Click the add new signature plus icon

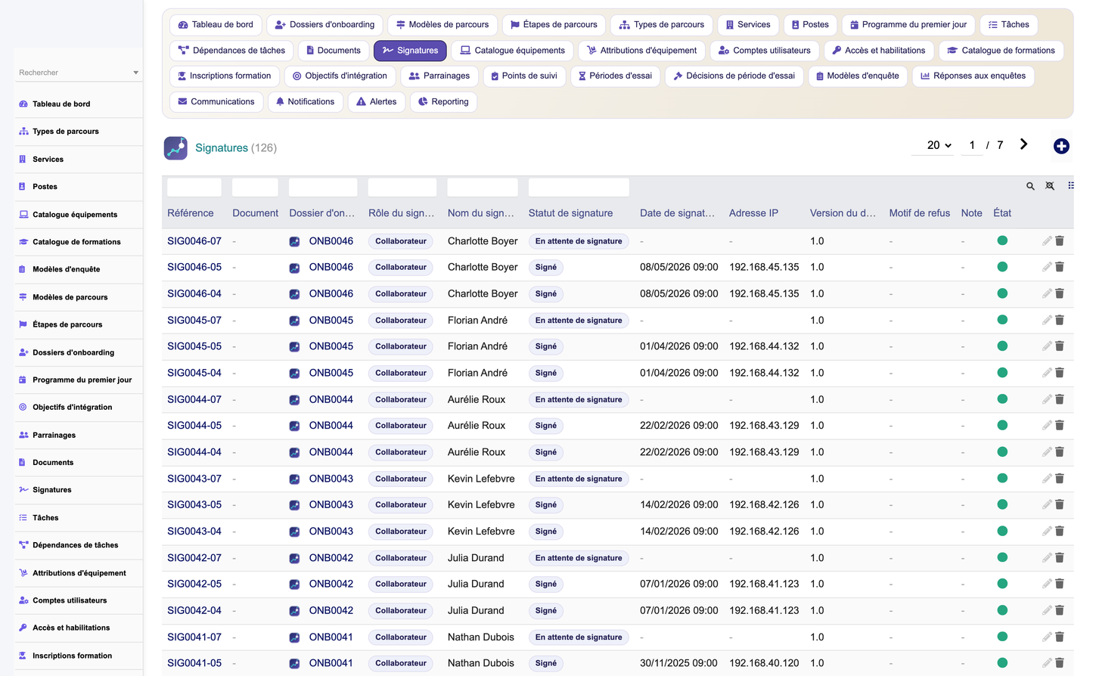(x=1061, y=146)
